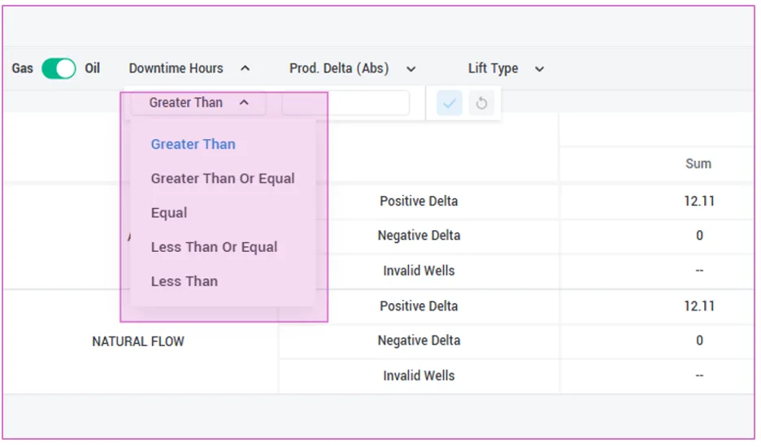Screen dimensions: 761x447
Task: Select the Less Than option
Action: [185, 281]
